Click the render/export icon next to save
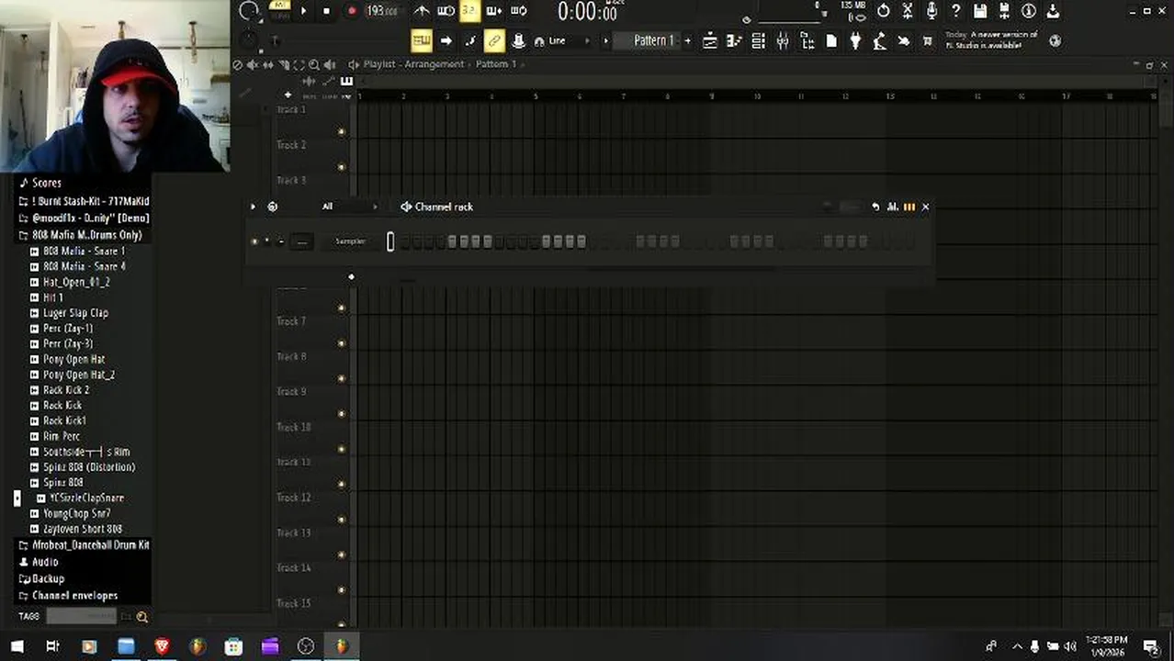This screenshot has width=1174, height=661. click(x=1005, y=11)
